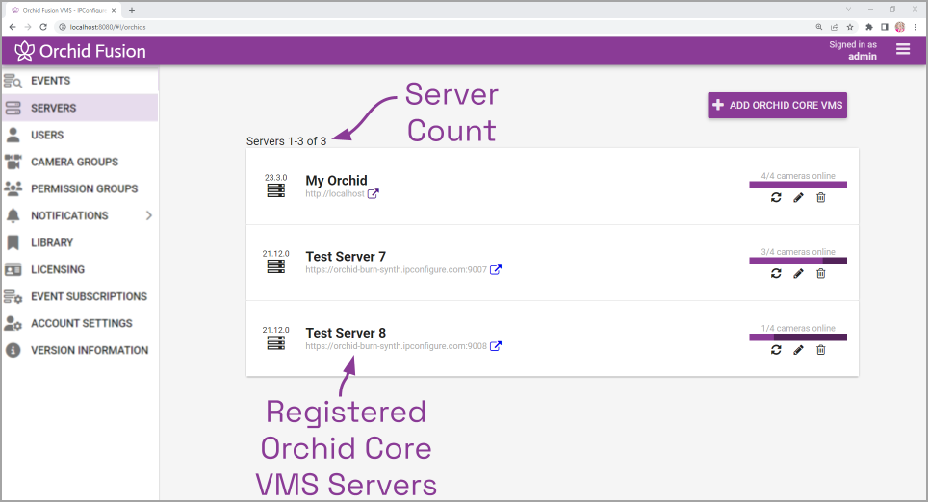Viewport: 928px width, 502px height.
Task: Reload the browser page
Action: coord(43,27)
